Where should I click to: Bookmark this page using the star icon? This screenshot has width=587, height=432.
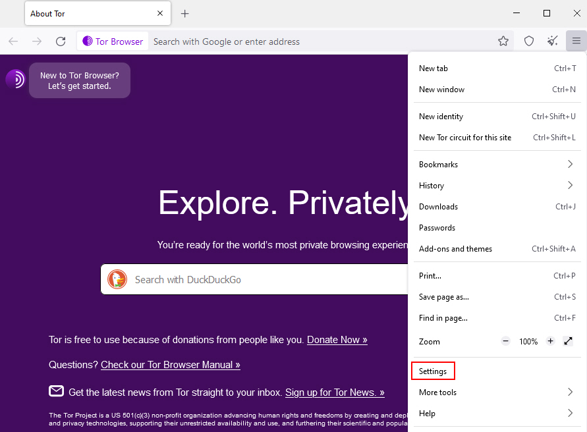(503, 41)
